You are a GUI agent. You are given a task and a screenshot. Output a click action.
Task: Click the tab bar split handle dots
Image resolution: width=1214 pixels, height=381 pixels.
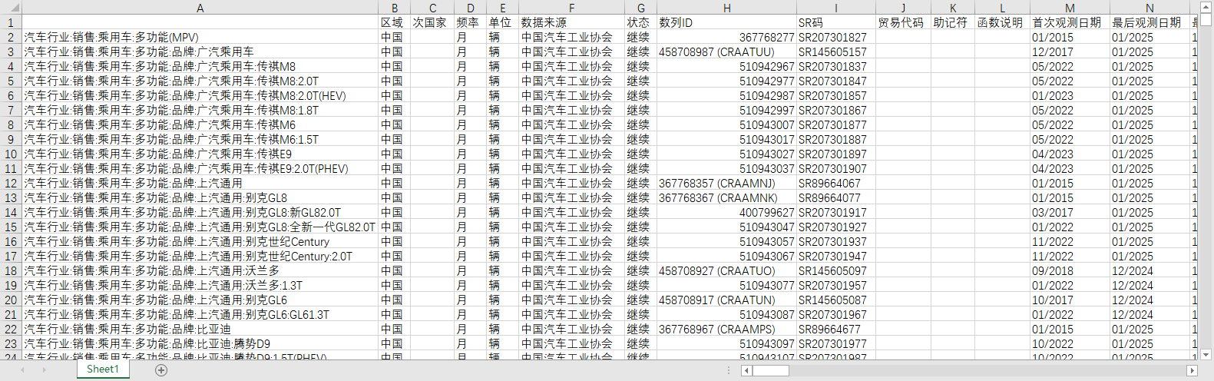(x=729, y=370)
